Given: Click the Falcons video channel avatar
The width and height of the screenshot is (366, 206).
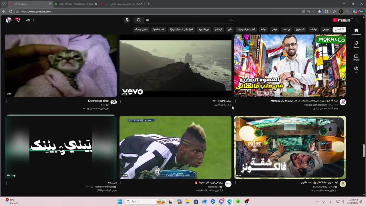Looking at the screenshot, I should click(x=343, y=184).
